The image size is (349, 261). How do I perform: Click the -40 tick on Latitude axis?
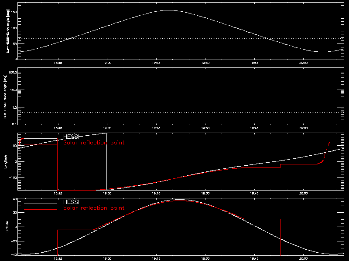point(14,254)
